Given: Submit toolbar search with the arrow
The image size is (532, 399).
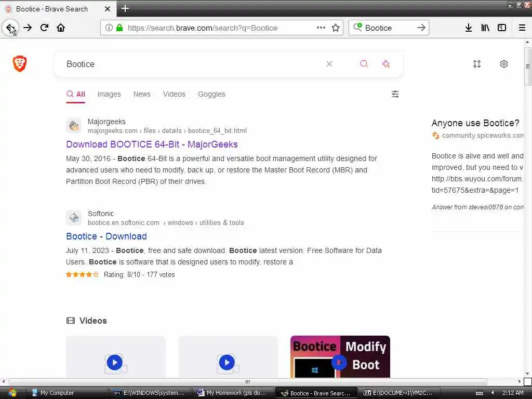Looking at the screenshot, I should (x=421, y=28).
